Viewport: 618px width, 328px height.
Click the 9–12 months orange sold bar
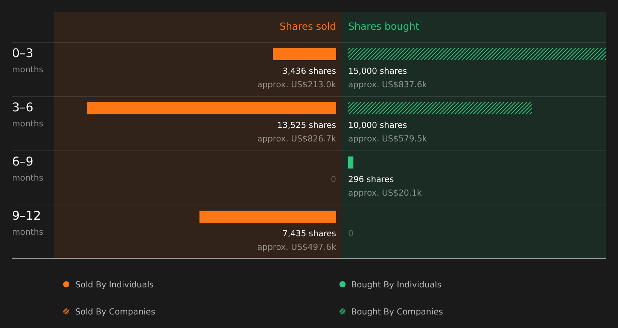268,217
